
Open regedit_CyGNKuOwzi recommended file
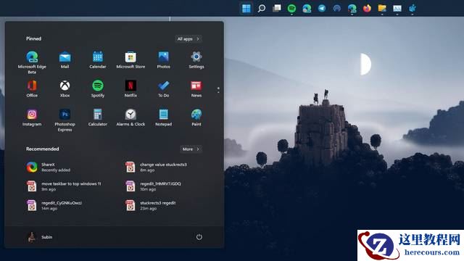point(54,206)
